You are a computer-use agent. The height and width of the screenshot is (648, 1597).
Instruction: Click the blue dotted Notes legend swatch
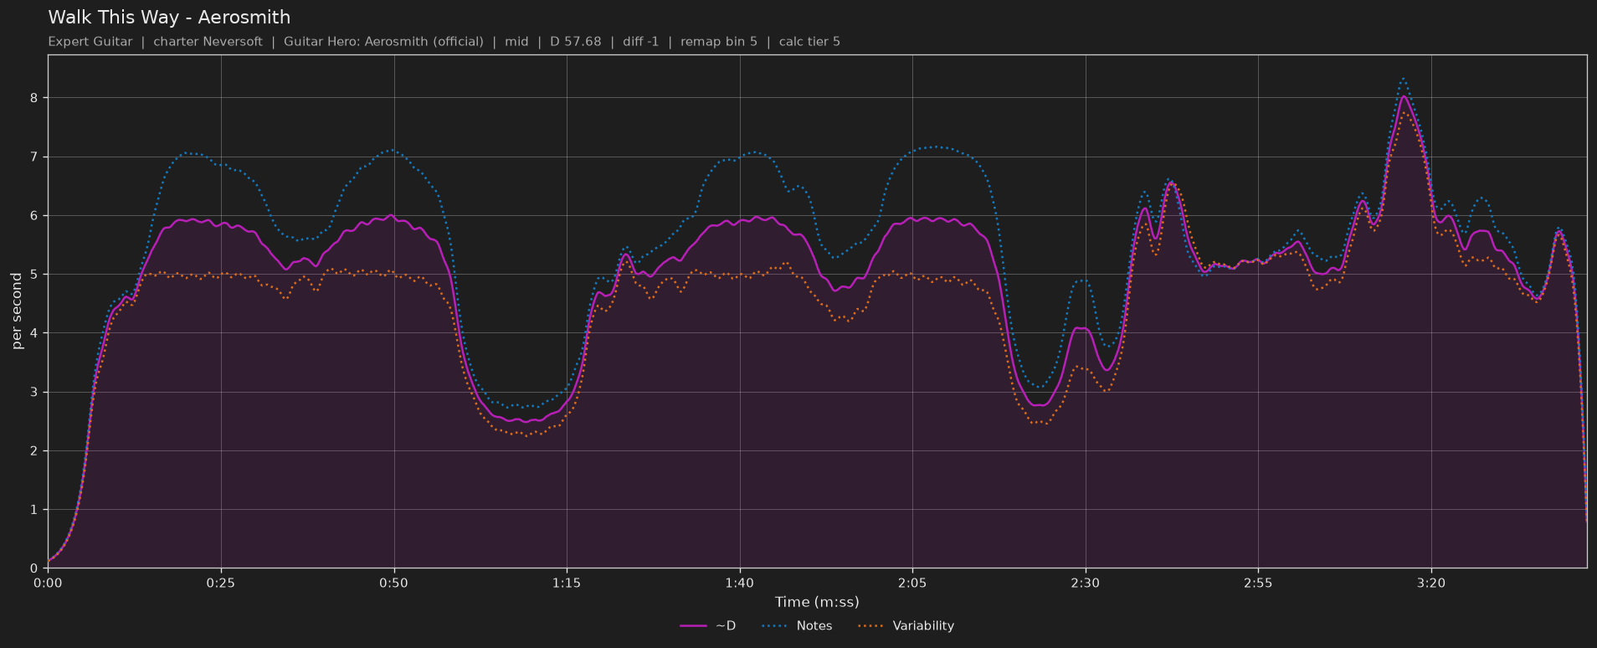pos(776,626)
